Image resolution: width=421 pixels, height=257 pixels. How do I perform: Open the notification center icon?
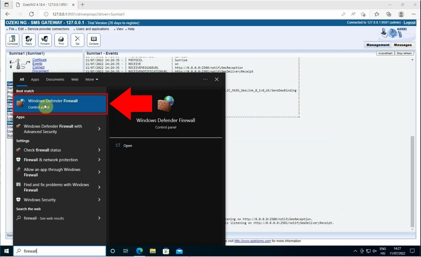click(x=412, y=251)
